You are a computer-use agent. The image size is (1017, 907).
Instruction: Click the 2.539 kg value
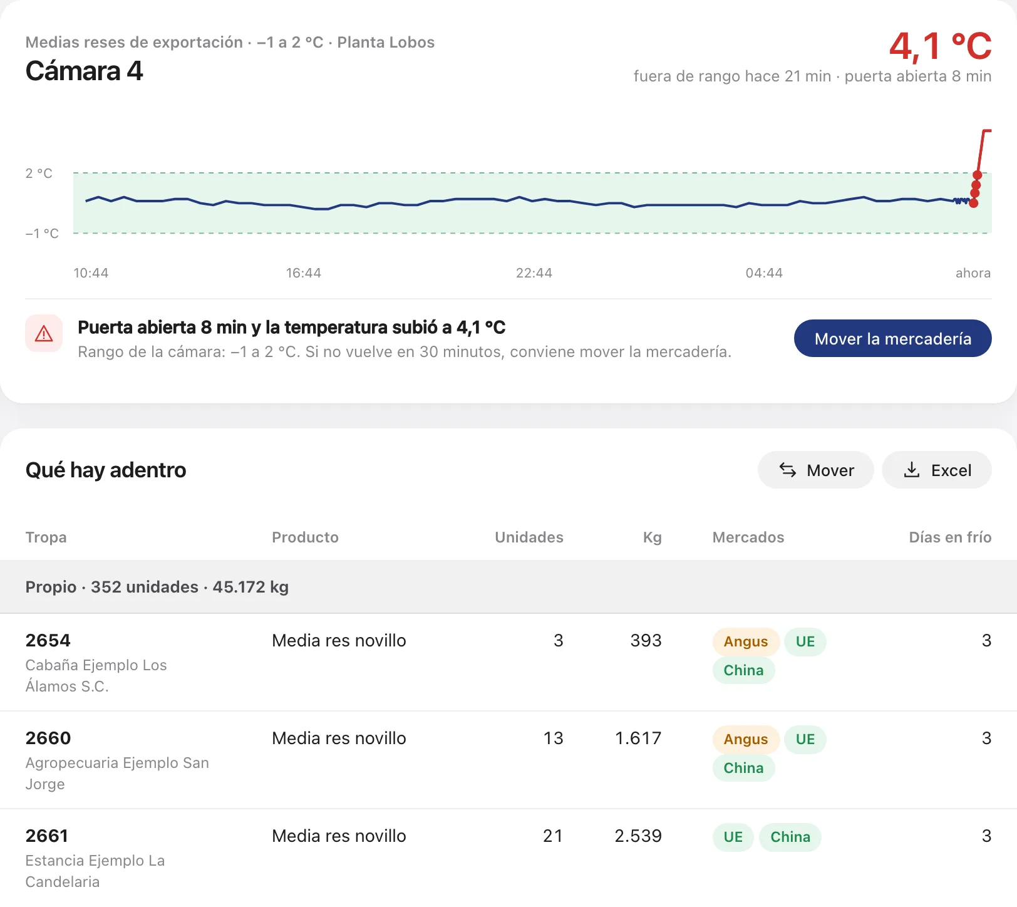pos(638,836)
